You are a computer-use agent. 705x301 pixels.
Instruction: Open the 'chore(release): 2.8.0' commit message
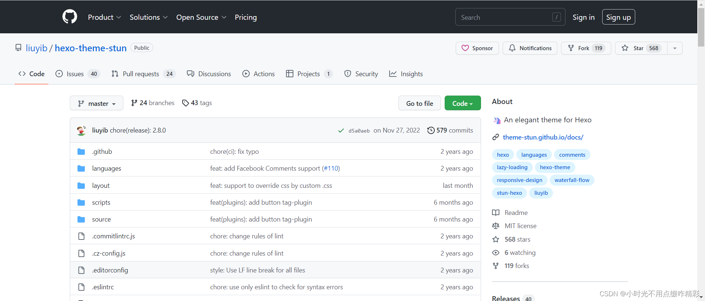[x=138, y=130]
